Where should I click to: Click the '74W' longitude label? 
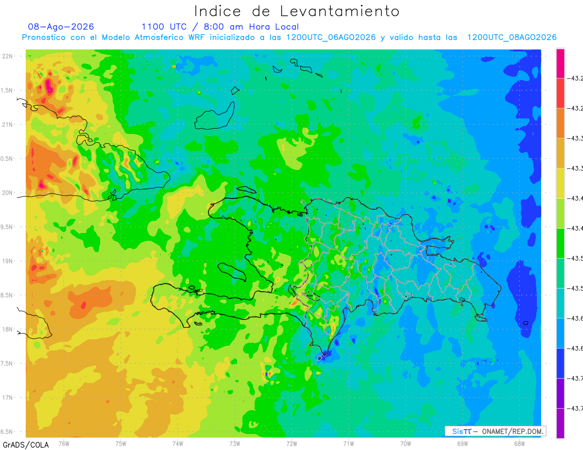pos(178,443)
